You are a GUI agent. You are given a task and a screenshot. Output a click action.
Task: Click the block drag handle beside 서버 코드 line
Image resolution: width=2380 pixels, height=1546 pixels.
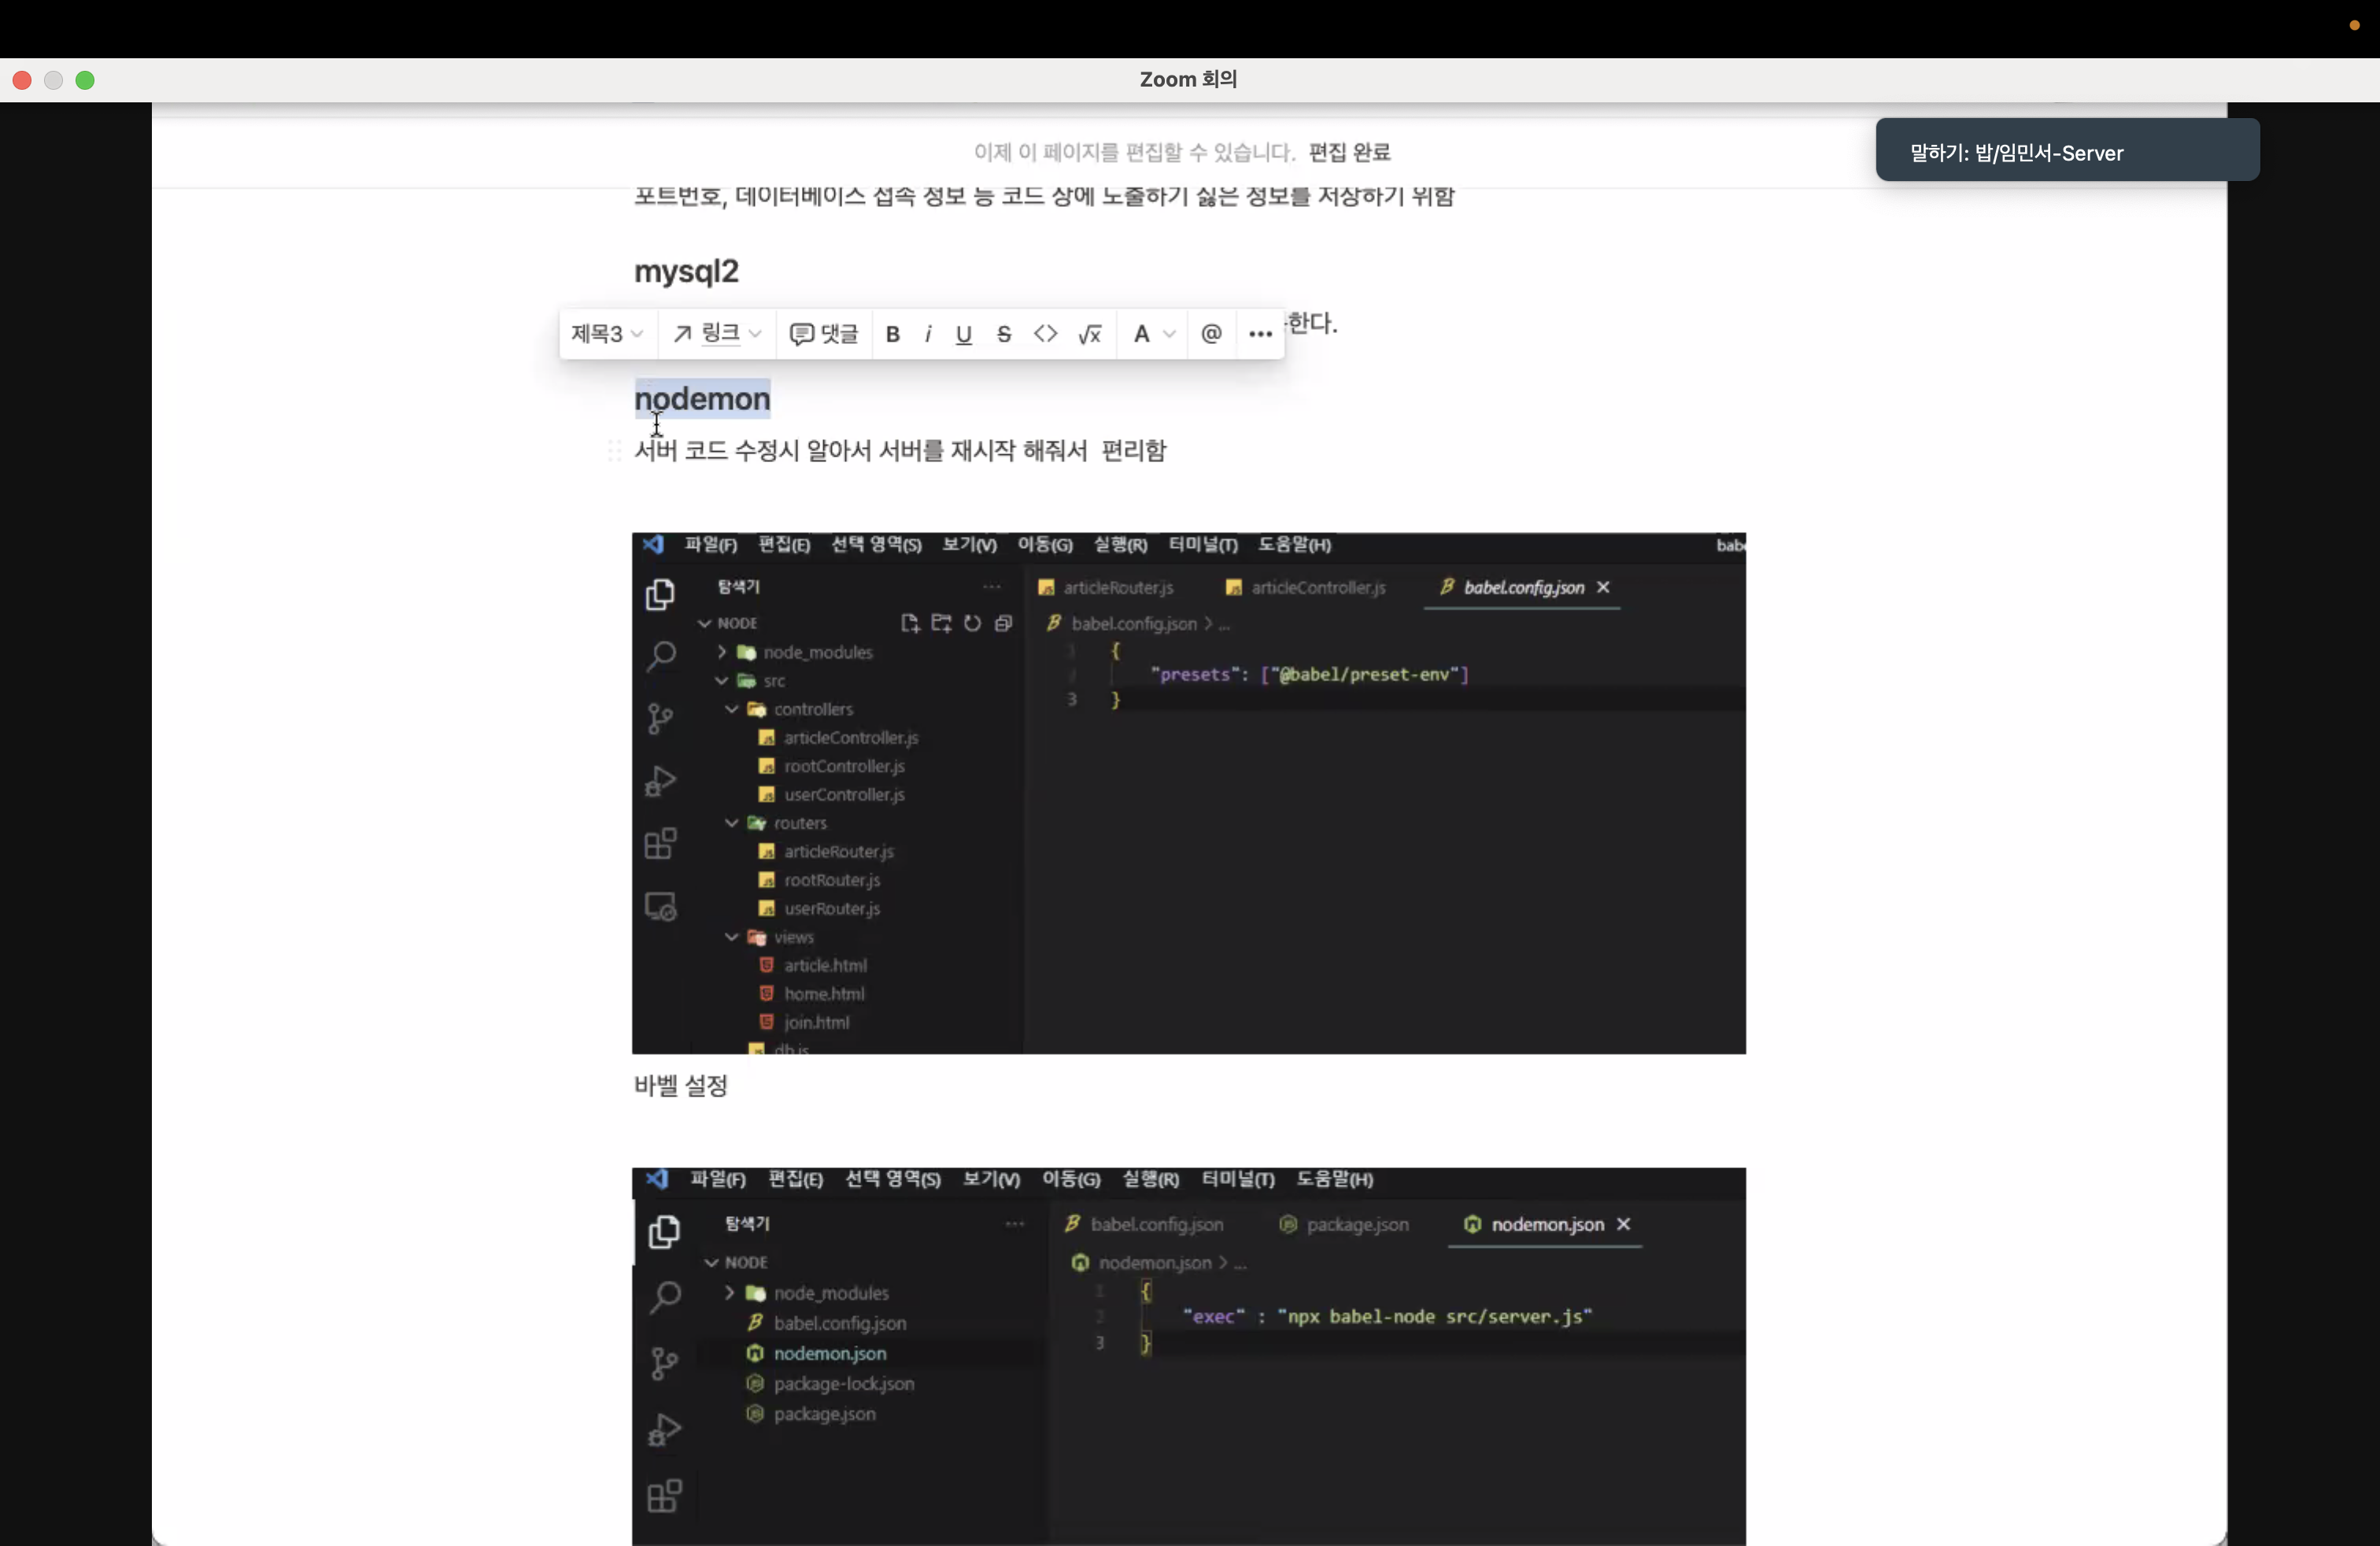click(x=614, y=451)
